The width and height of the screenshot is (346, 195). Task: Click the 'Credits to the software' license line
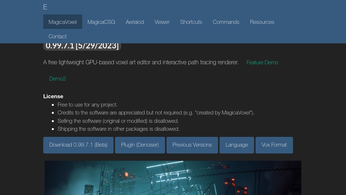pos(156,113)
